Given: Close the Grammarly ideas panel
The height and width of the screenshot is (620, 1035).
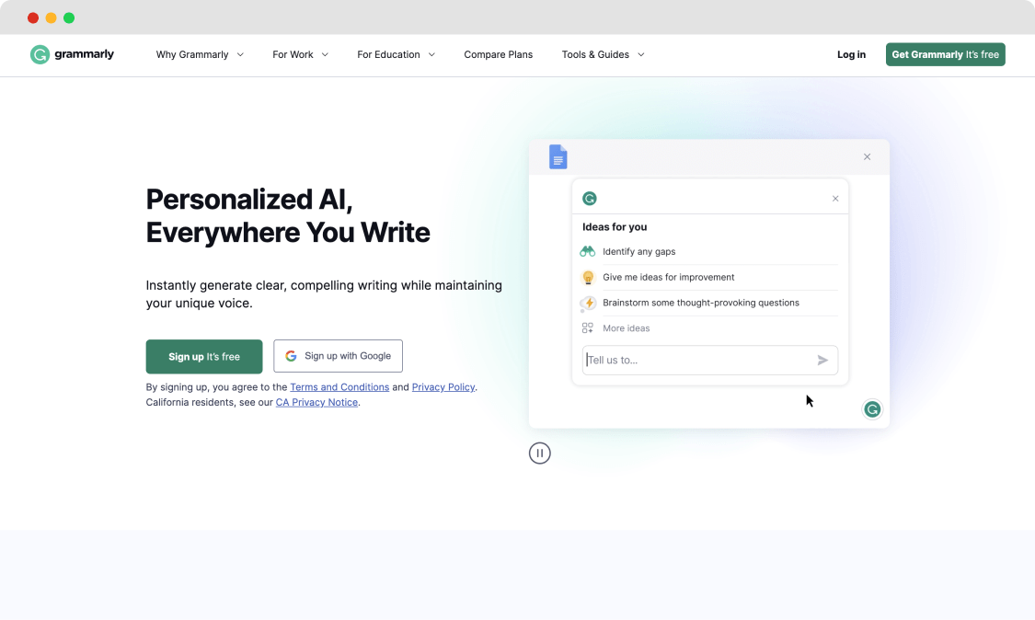Looking at the screenshot, I should 835,199.
